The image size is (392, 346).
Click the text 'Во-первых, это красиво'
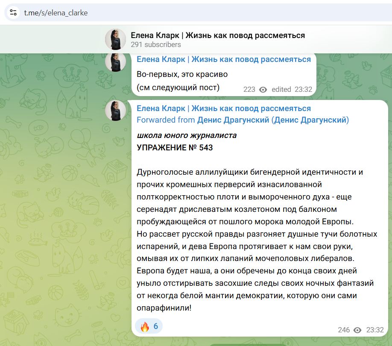coord(182,74)
